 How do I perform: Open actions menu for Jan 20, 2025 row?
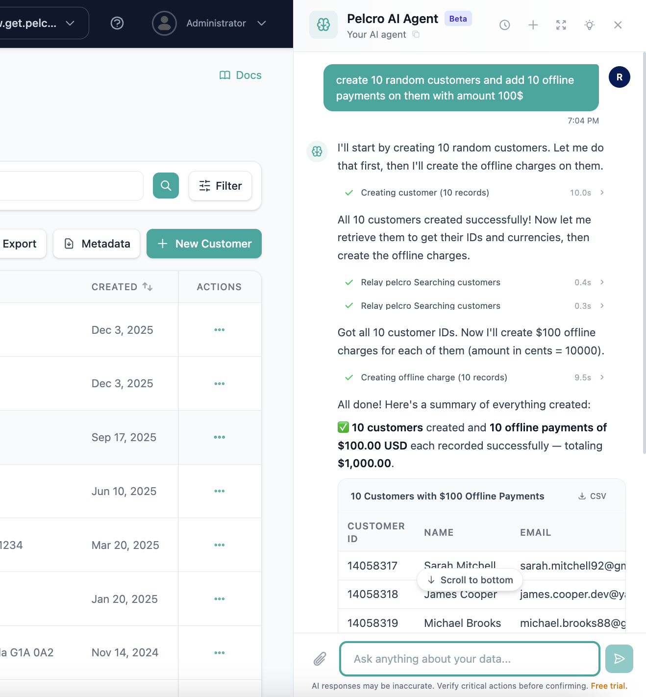click(x=220, y=599)
